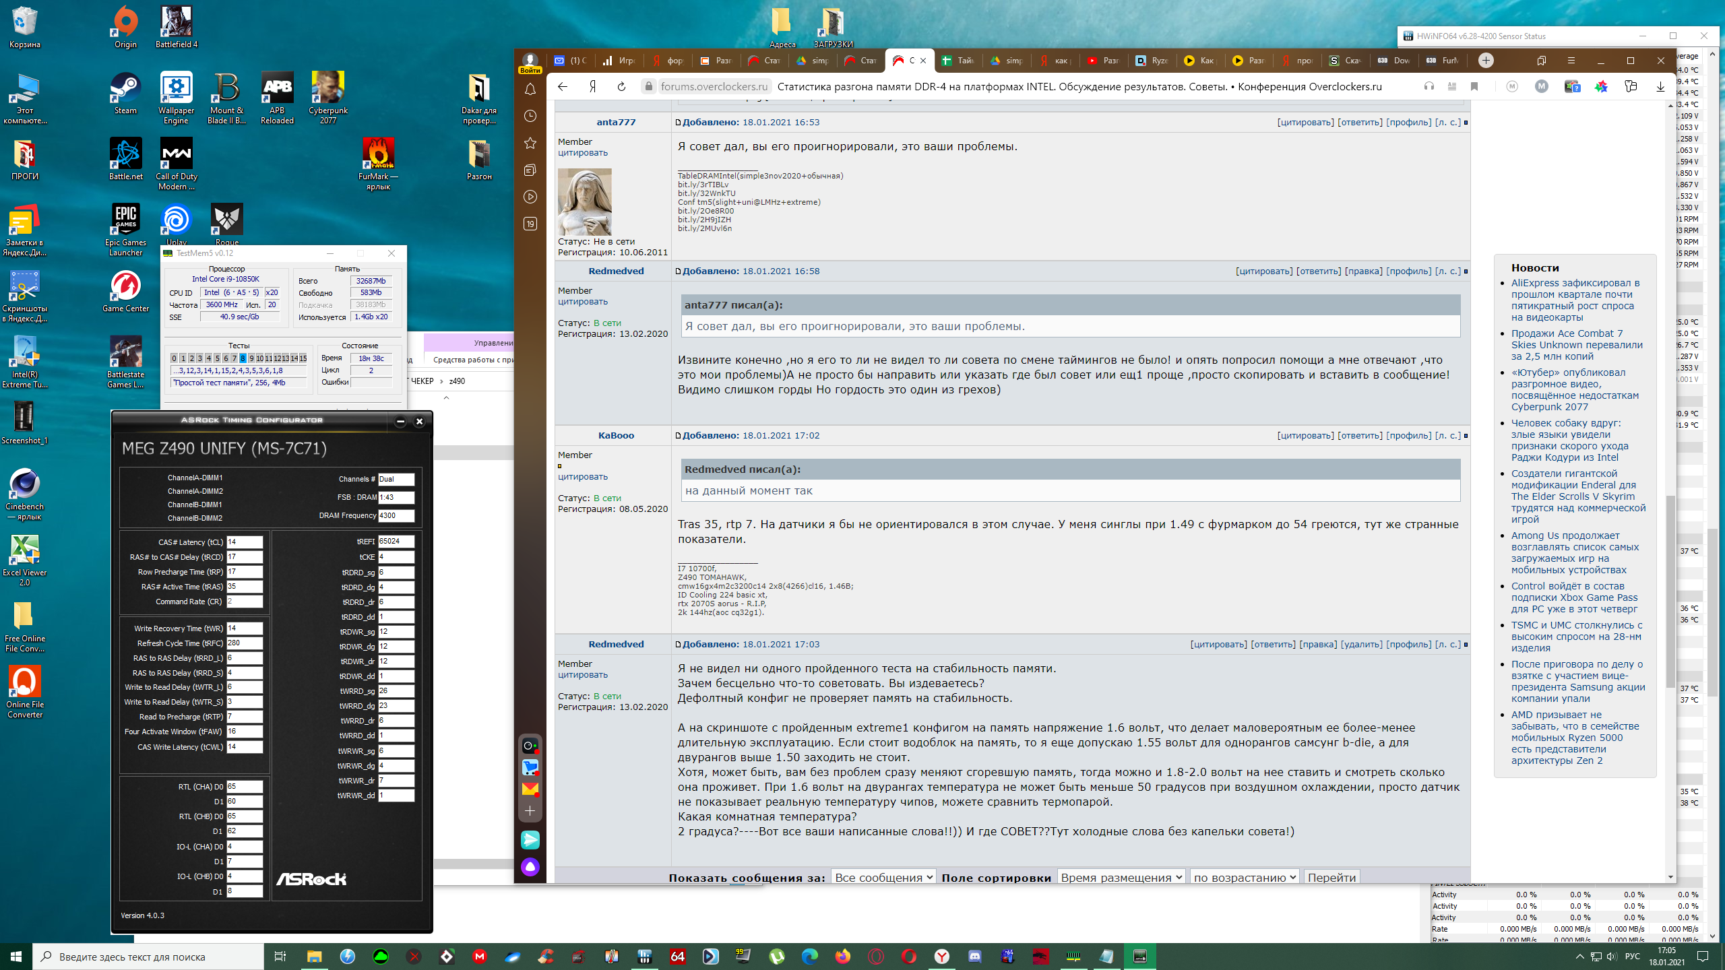Click the tREFI value field
Viewport: 1725px width, 970px height.
click(x=396, y=541)
